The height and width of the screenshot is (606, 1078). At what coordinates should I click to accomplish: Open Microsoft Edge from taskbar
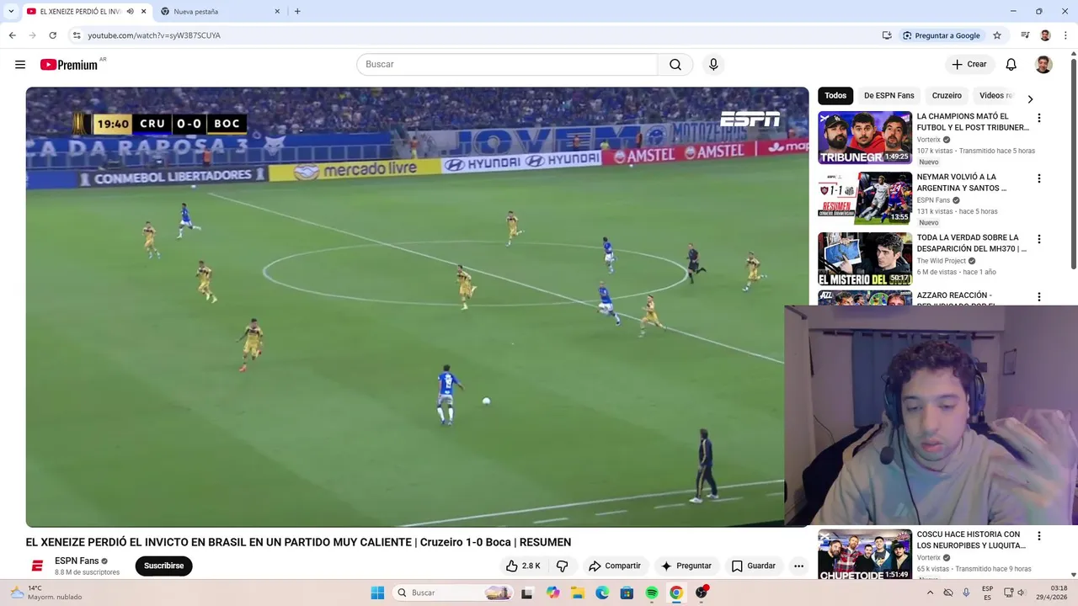coord(602,593)
